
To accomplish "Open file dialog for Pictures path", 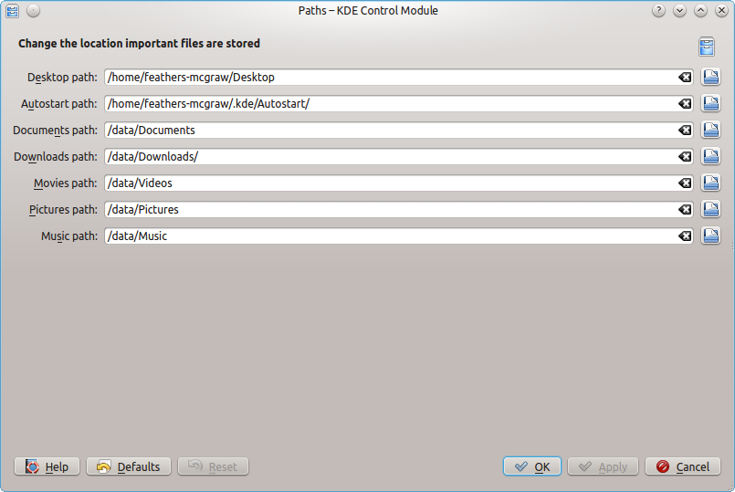I will (x=710, y=210).
